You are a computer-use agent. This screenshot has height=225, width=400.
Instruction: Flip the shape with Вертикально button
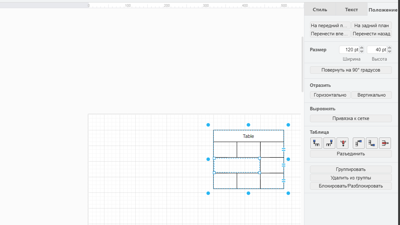(x=371, y=95)
